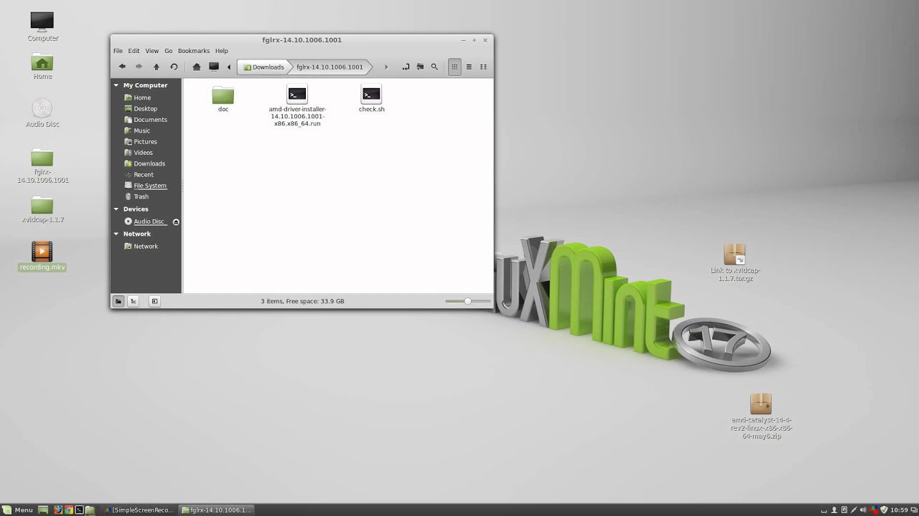Launch Chrome from the panel

(x=69, y=510)
